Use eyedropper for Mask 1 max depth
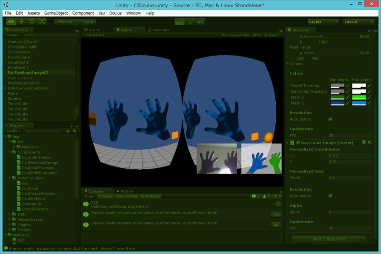This screenshot has height=254, width=381. click(370, 98)
